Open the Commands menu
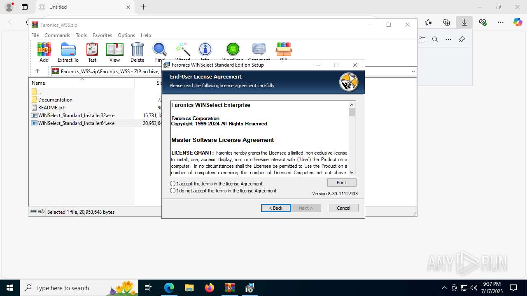 (x=57, y=35)
